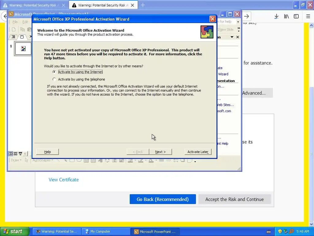Click the Arrow Style icon

(x=176, y=160)
